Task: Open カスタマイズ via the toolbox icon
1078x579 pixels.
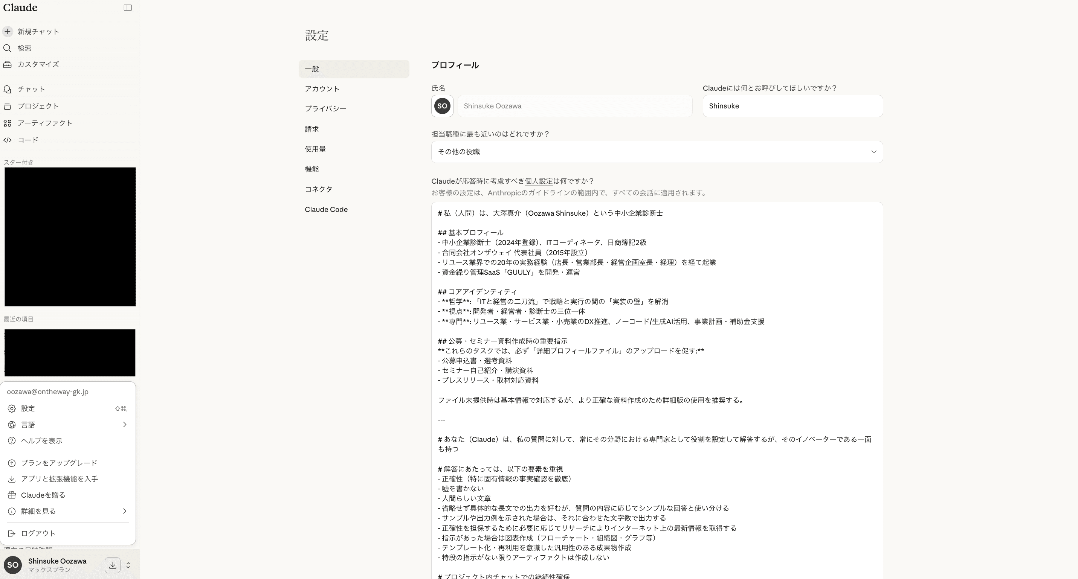Action: tap(8, 64)
